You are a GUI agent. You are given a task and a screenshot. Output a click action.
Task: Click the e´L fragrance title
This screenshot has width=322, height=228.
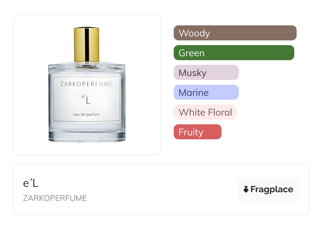click(x=31, y=184)
